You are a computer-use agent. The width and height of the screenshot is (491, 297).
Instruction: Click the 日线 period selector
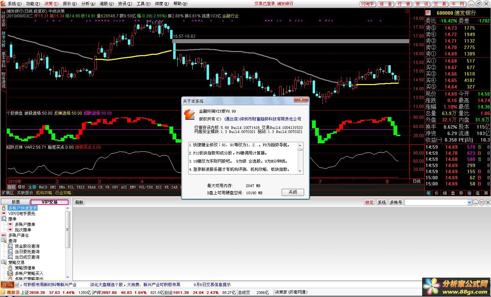click(x=417, y=181)
